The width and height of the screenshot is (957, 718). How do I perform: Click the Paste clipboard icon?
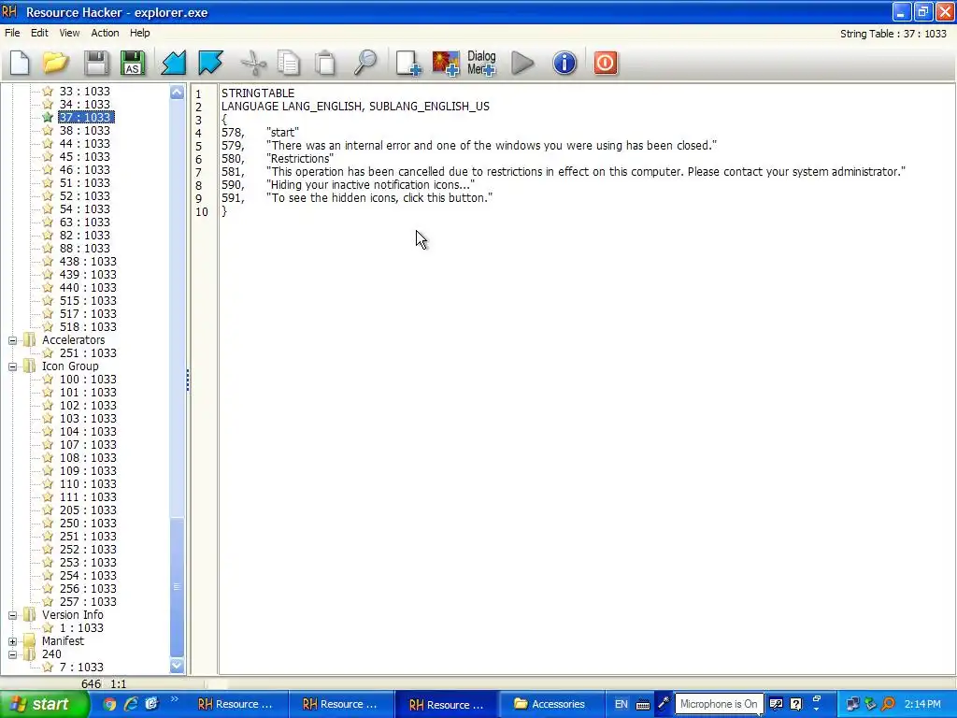point(325,63)
